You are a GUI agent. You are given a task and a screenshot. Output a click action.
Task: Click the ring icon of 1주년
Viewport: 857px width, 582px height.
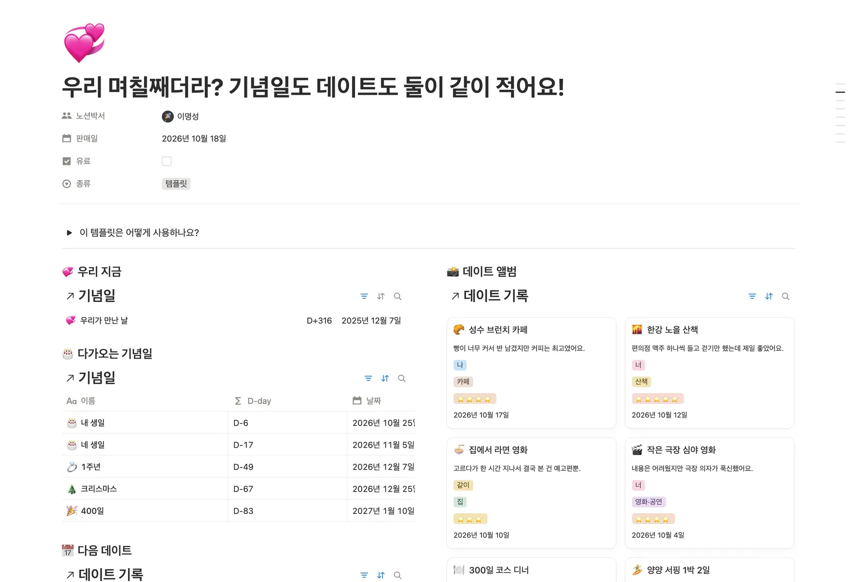(x=72, y=467)
